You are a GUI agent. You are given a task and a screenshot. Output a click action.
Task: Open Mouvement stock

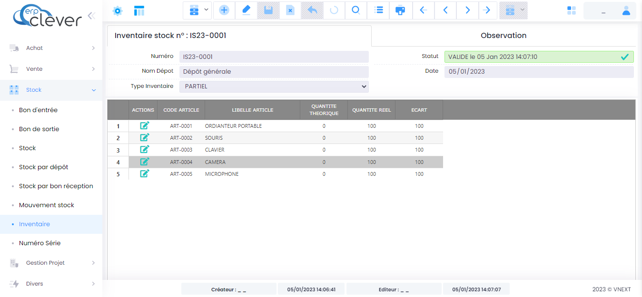pyautogui.click(x=47, y=205)
